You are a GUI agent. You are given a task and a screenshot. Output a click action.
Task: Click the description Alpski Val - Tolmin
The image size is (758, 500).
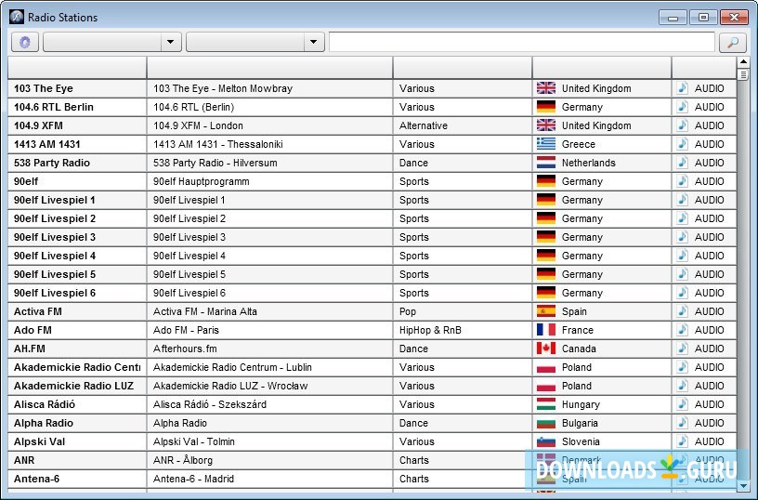194,441
